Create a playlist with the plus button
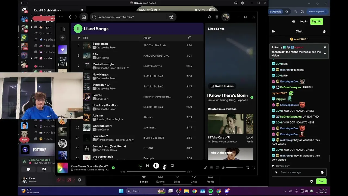Image resolution: width=348 pixels, height=196 pixels. click(63, 38)
